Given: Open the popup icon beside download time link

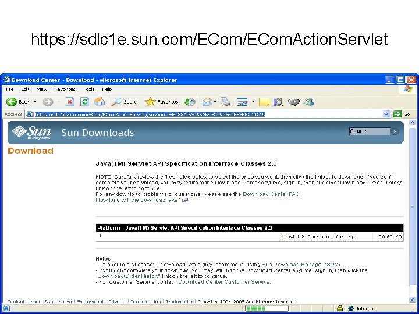Looking at the screenshot, I should click(185, 199).
